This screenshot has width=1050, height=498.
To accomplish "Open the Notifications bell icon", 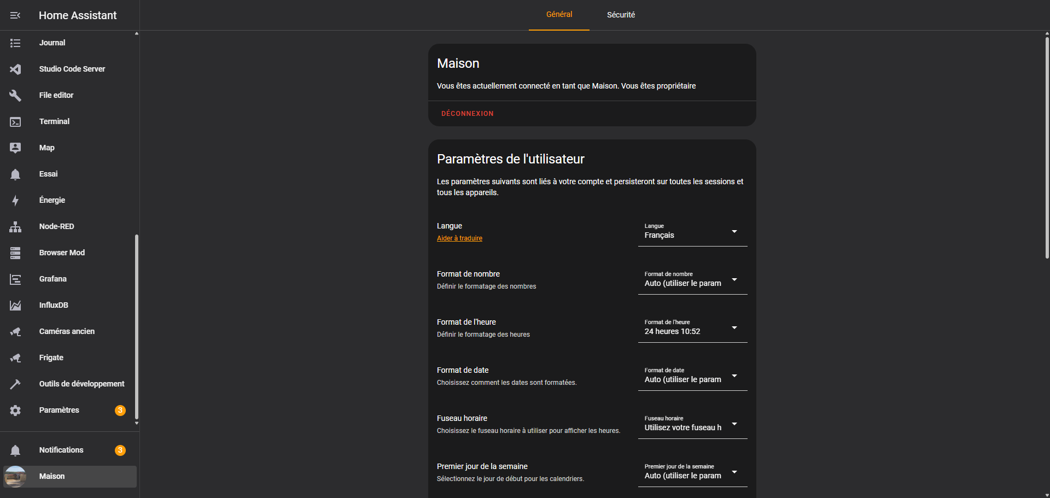I will [15, 450].
